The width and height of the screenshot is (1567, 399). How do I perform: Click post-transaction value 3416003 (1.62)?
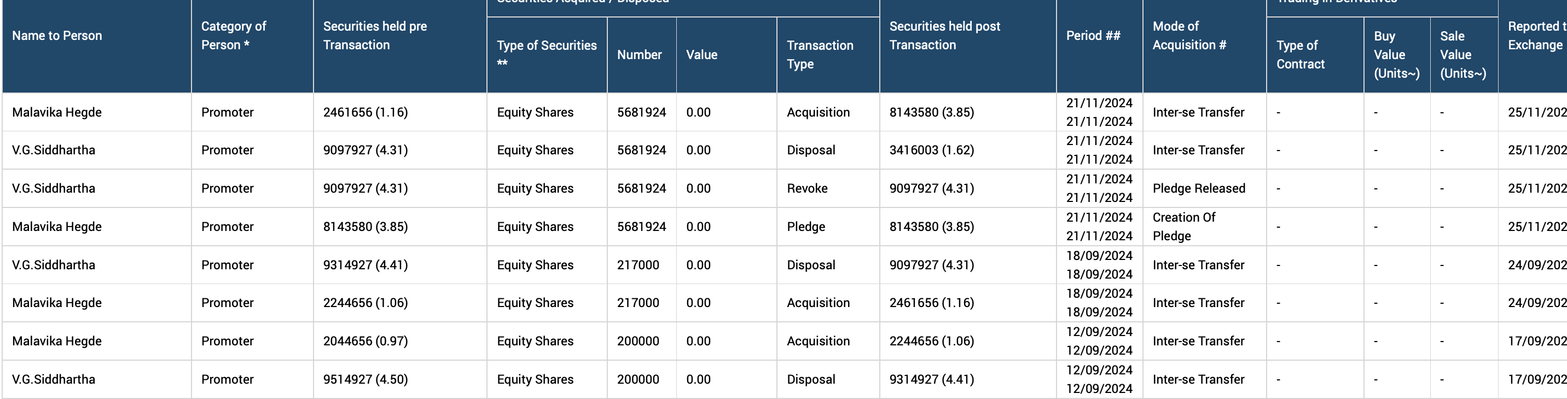[931, 150]
